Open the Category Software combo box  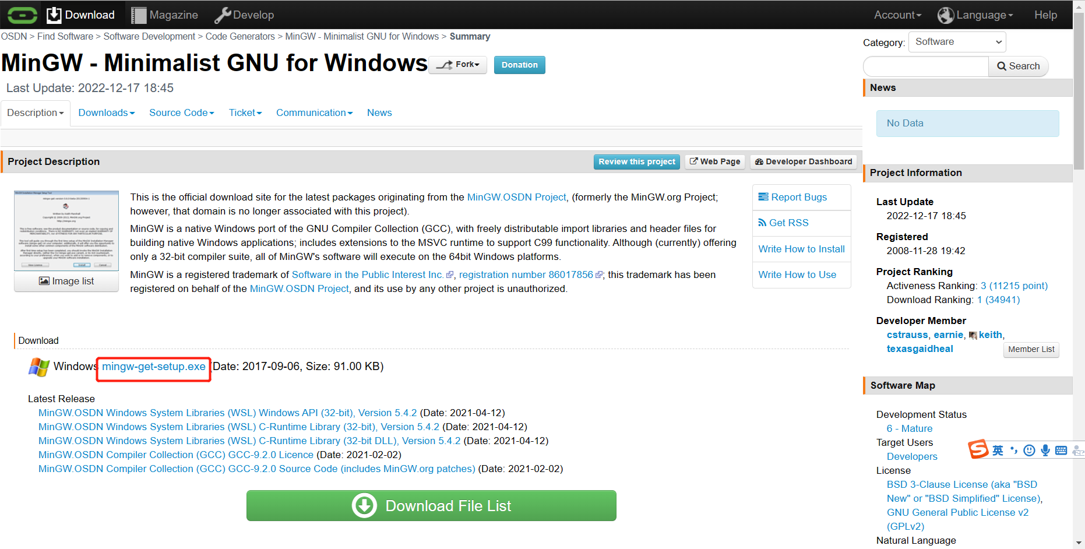(957, 42)
